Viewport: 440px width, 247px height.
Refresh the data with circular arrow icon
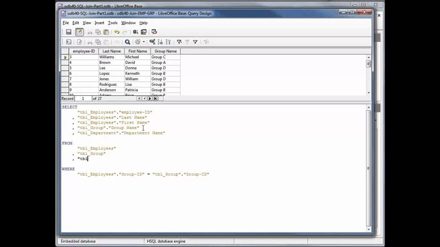coord(138,42)
